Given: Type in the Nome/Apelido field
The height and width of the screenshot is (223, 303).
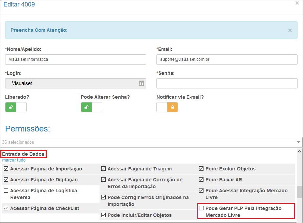Looking at the screenshot, I should tap(75, 59).
